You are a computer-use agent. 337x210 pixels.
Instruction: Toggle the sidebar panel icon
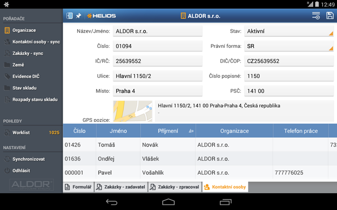70,16
